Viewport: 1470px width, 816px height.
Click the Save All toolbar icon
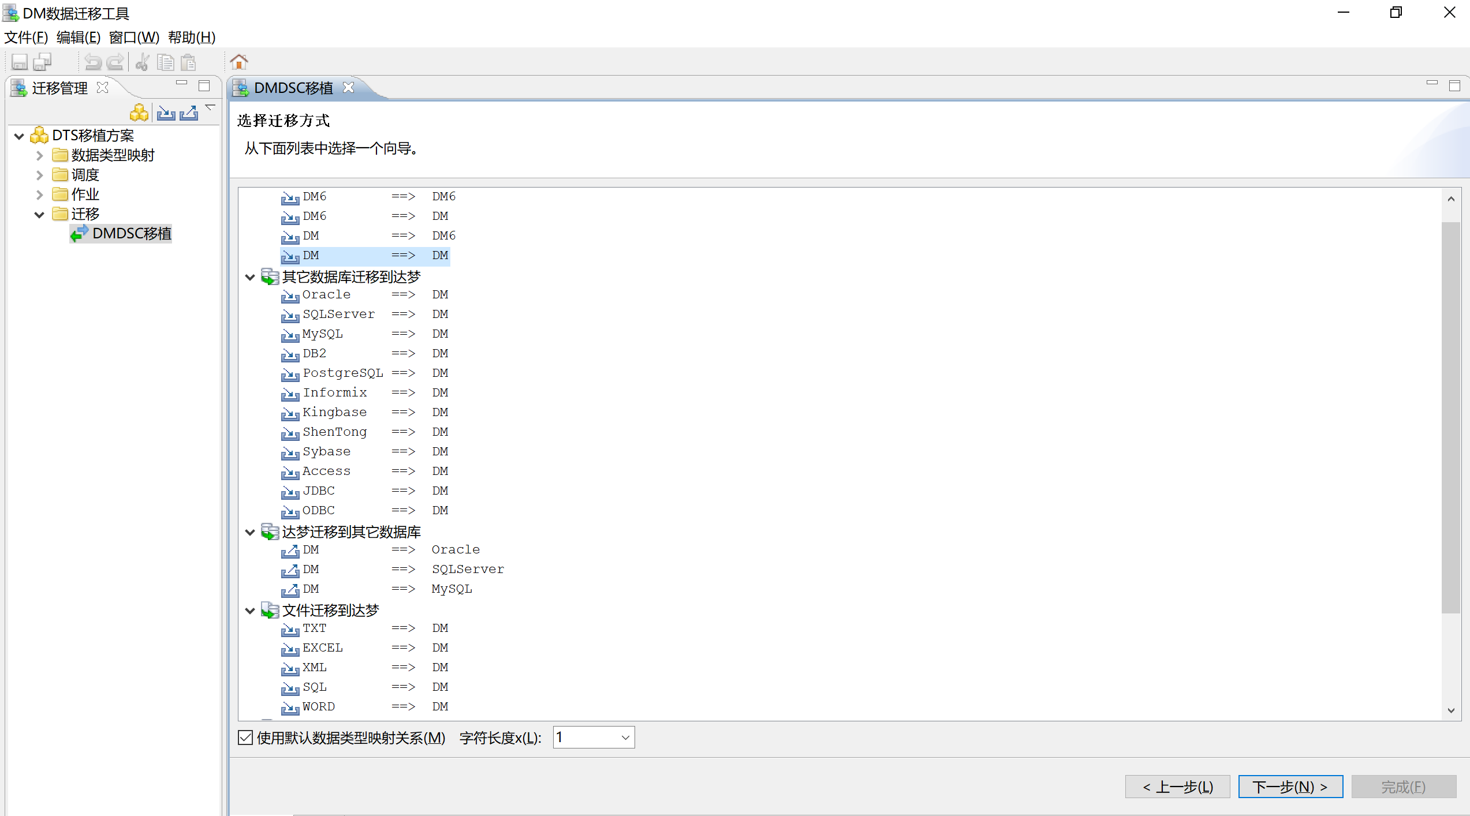point(42,62)
